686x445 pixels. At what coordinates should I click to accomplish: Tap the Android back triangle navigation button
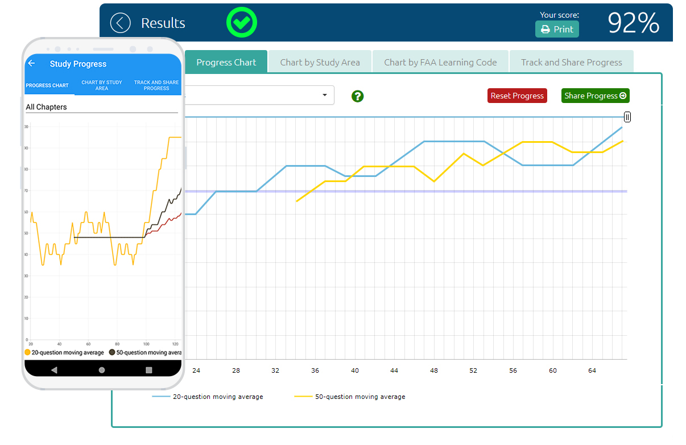point(54,370)
